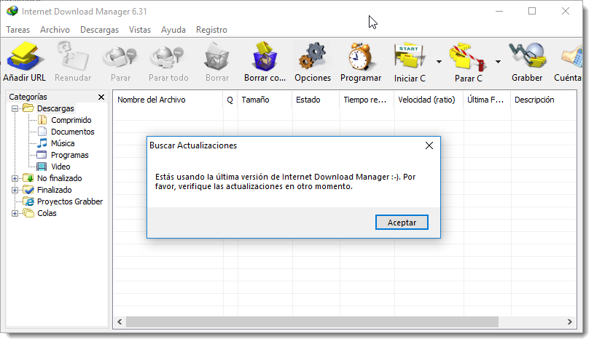
Task: Open the Parar Cola dropdown arrow
Action: [498, 62]
